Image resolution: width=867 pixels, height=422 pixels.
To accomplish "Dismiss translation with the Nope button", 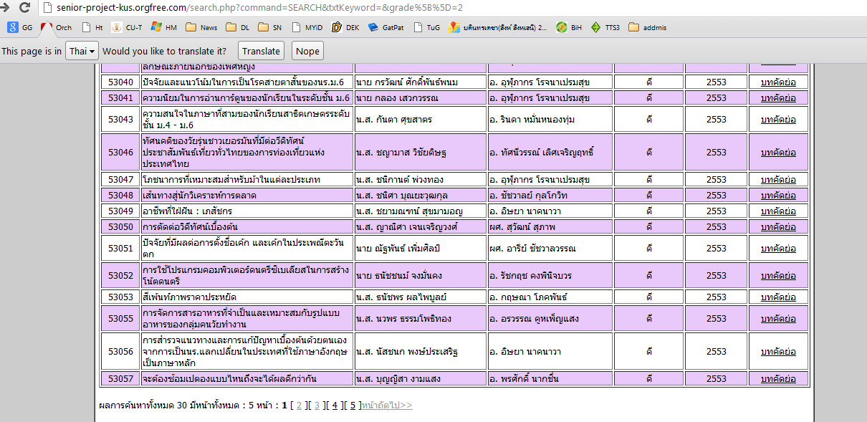I will 307,51.
